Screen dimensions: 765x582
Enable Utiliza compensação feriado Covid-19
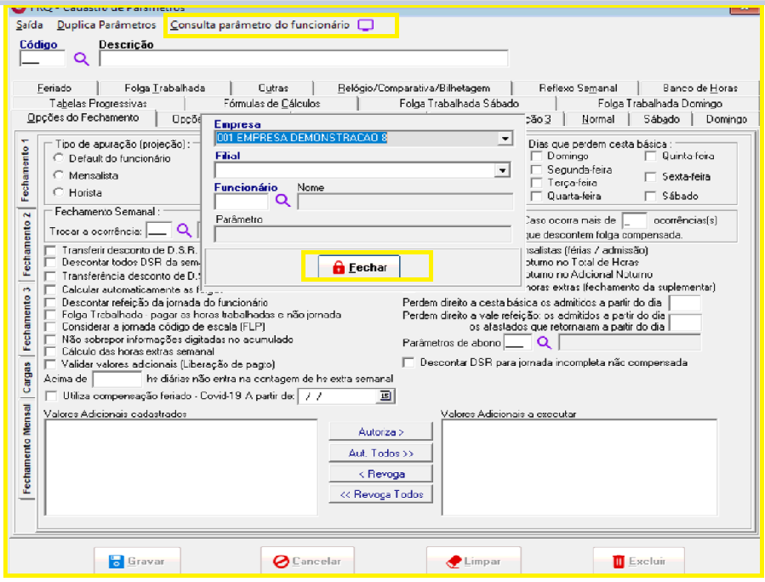pyautogui.click(x=51, y=396)
